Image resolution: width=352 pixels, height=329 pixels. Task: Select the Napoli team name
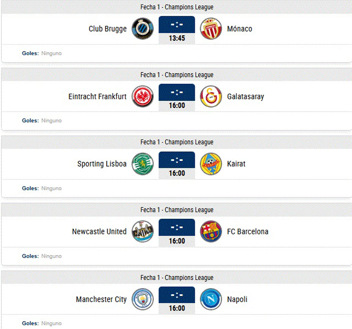tap(237, 300)
